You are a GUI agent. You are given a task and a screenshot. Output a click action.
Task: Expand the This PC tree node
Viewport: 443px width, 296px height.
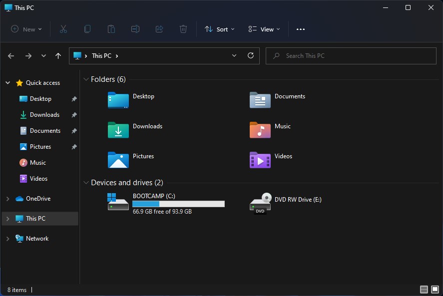8,219
